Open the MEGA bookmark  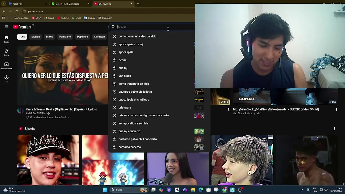coord(36,18)
